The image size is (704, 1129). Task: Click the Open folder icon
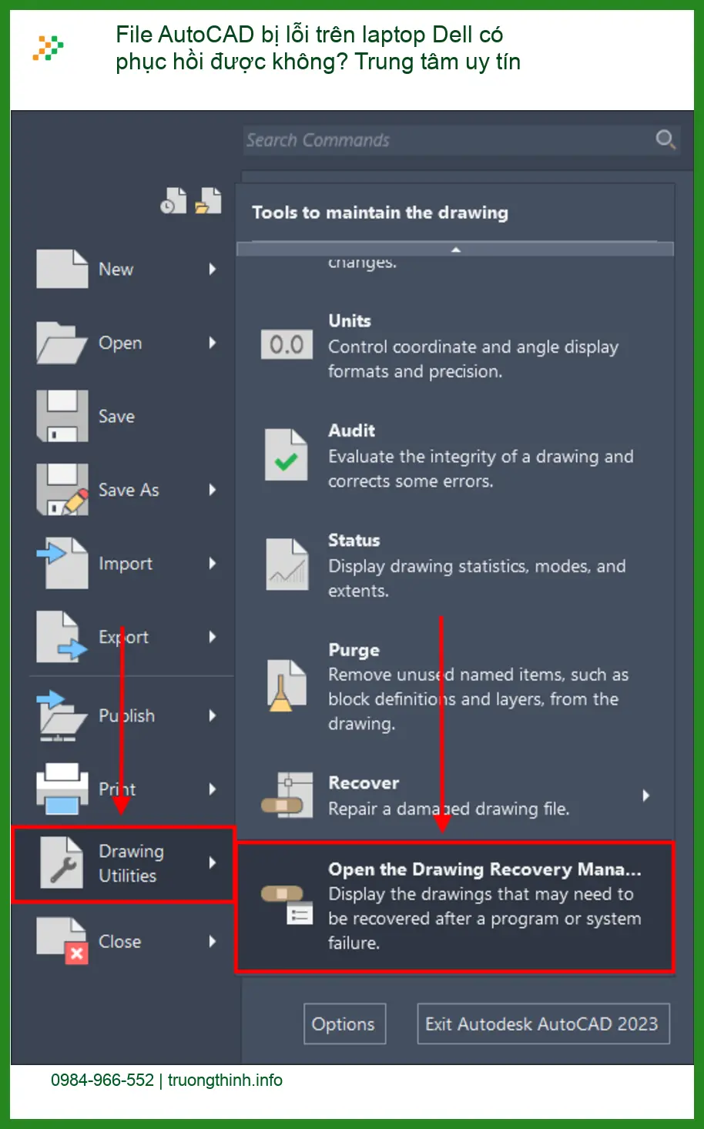[x=62, y=343]
